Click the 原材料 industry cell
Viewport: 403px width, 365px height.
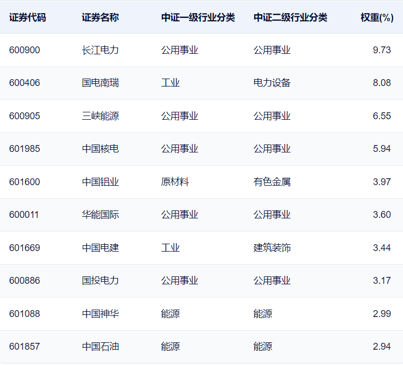coord(175,182)
